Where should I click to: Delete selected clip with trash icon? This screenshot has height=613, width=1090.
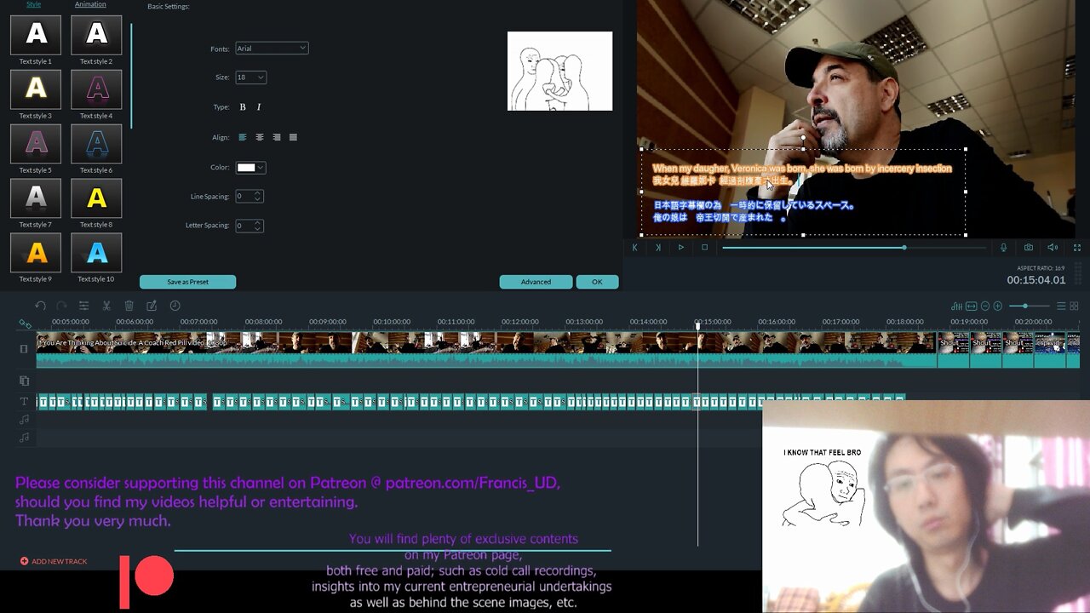coord(129,306)
